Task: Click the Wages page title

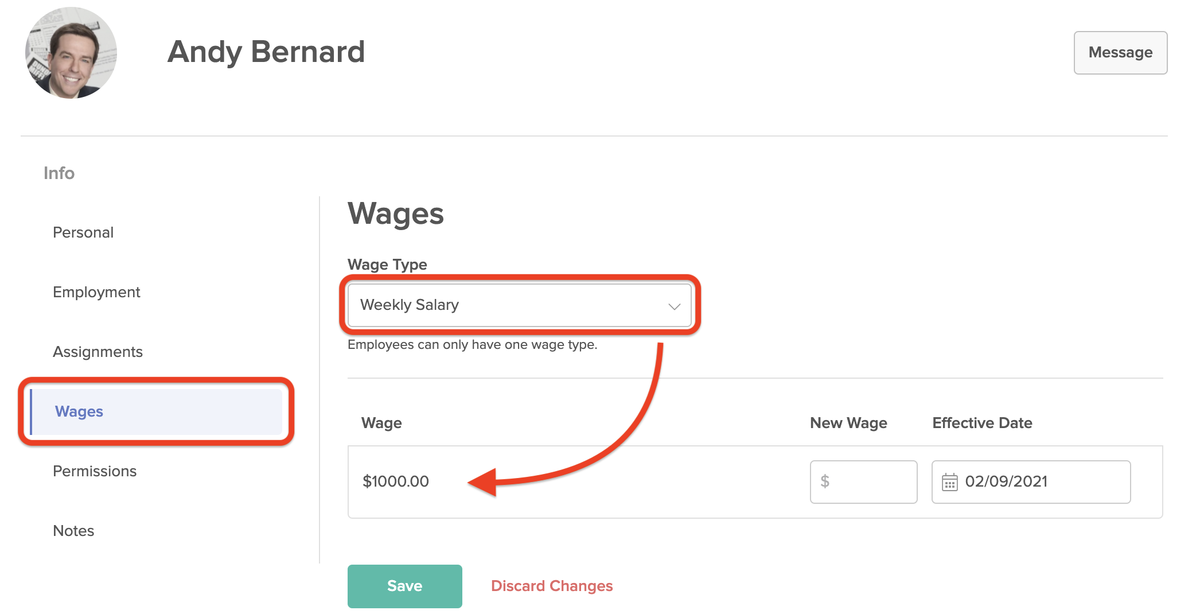Action: [x=396, y=214]
